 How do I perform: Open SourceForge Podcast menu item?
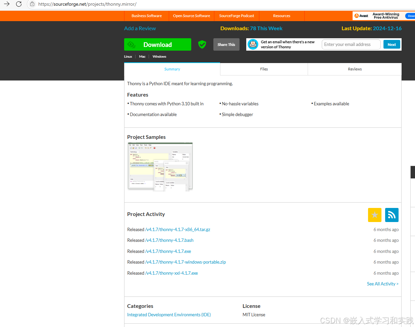tap(237, 16)
